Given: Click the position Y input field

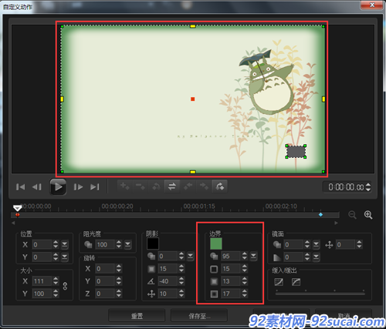Looking at the screenshot, I should point(42,257).
